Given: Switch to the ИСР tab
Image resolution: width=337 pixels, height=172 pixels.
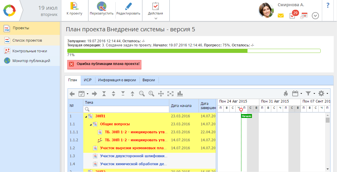Looking at the screenshot, I should click(x=87, y=80).
